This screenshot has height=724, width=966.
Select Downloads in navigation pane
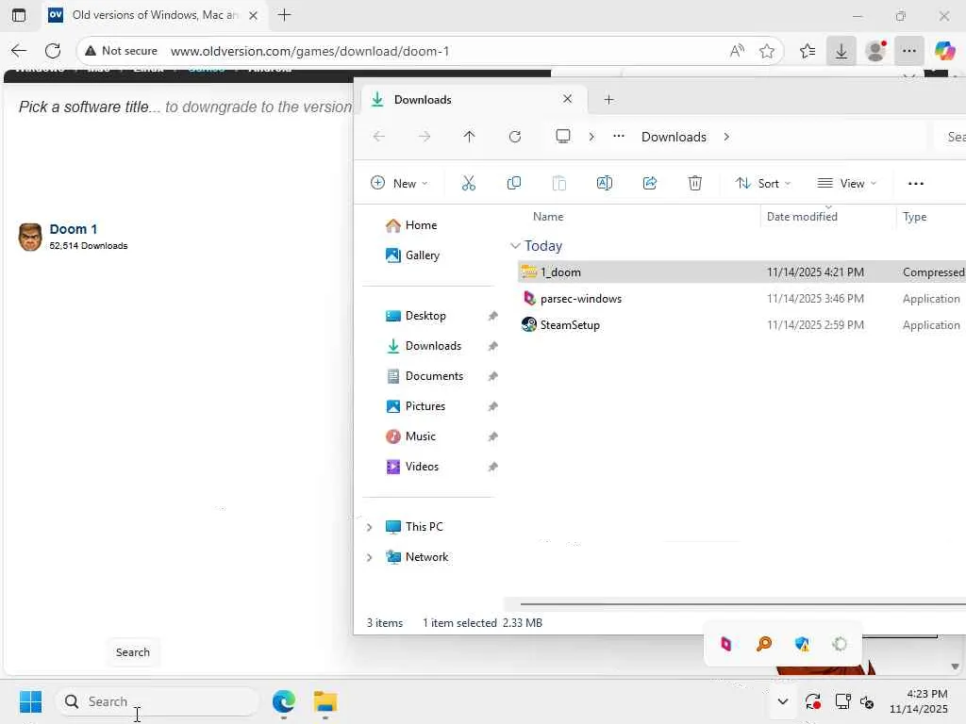(433, 345)
